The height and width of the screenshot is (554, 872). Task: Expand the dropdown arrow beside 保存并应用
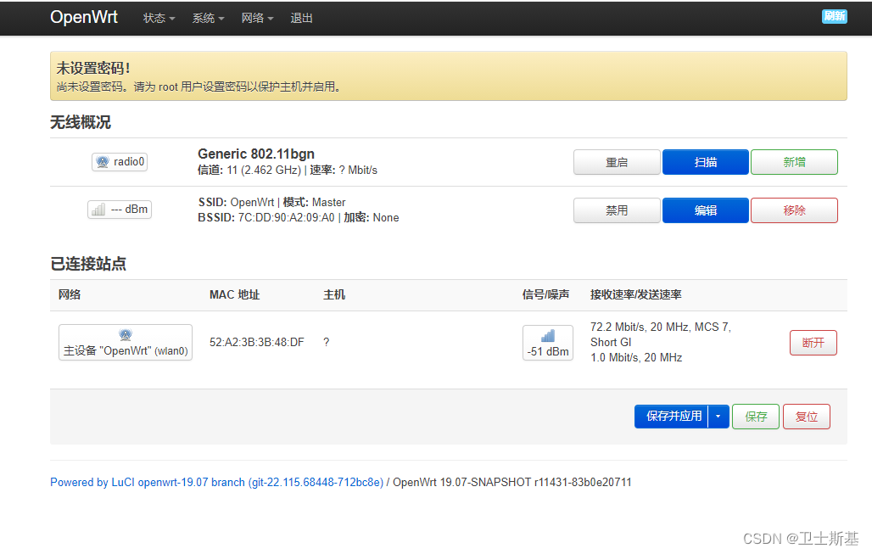[718, 416]
